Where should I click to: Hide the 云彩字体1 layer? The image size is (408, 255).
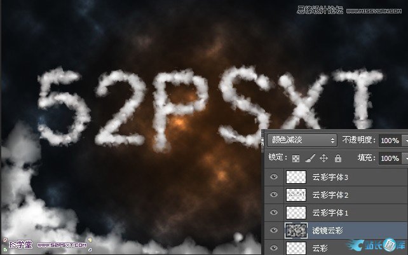click(x=274, y=212)
